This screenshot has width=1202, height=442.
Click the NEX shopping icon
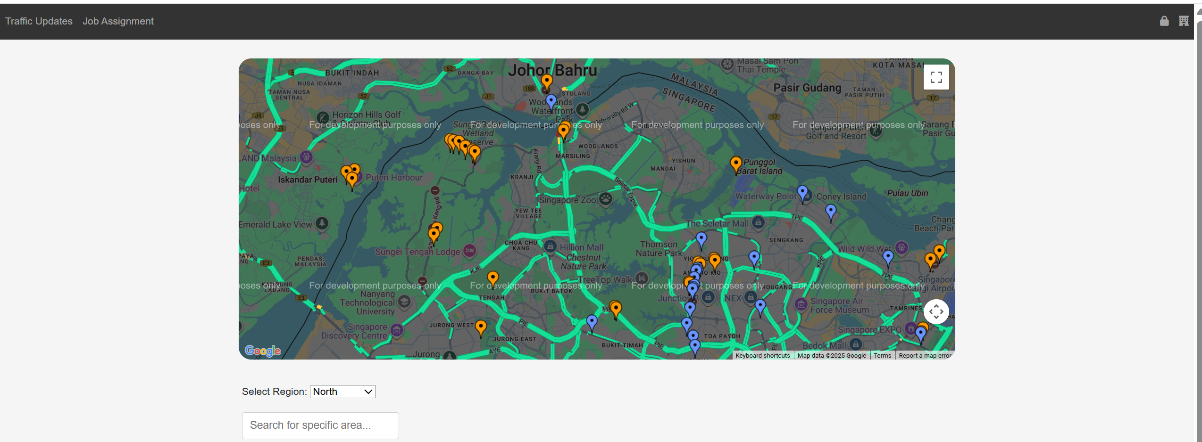tap(750, 297)
